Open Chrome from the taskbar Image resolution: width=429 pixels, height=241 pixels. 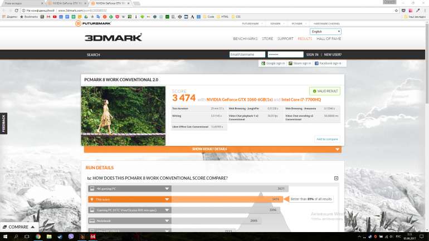pos(38,237)
